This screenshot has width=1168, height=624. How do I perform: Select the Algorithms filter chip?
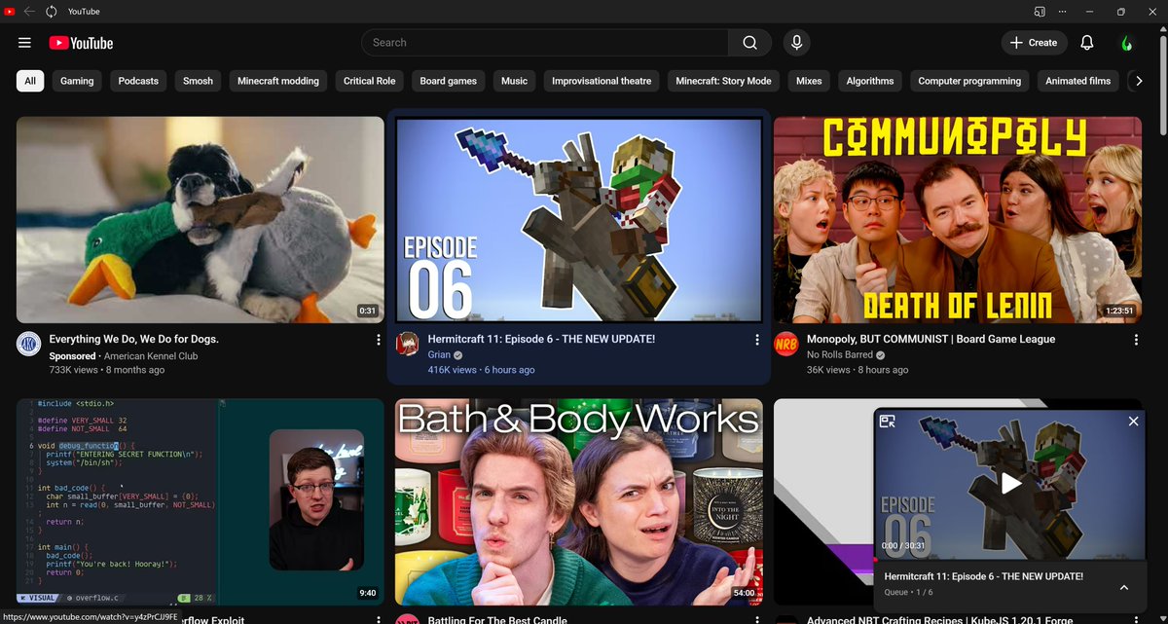[x=870, y=81]
